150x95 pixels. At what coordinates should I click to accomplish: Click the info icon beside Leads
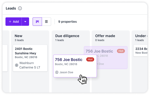tap(20, 8)
